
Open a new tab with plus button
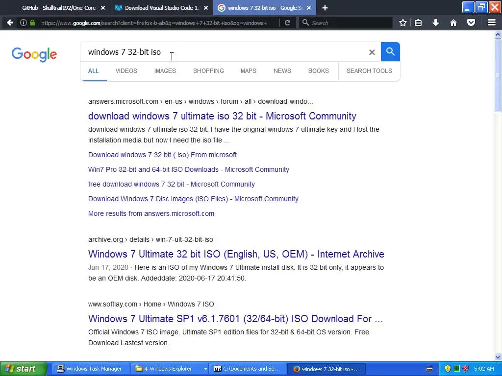pyautogui.click(x=325, y=8)
